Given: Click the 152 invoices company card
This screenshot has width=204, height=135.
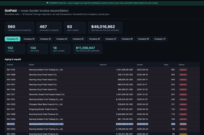Looking at the screenshot, I should coord(15,49).
